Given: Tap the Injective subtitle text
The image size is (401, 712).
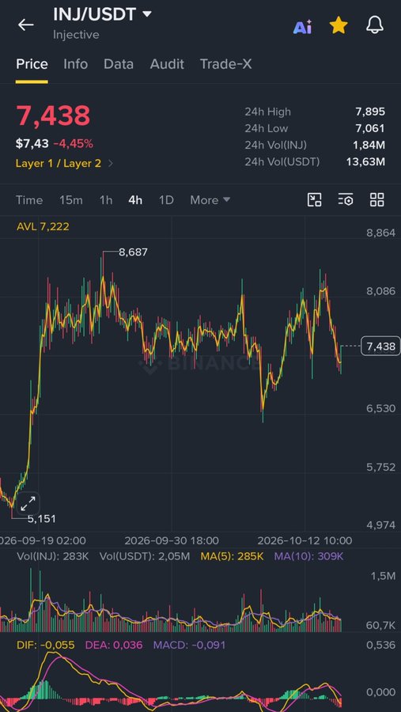Looking at the screenshot, I should click(76, 35).
